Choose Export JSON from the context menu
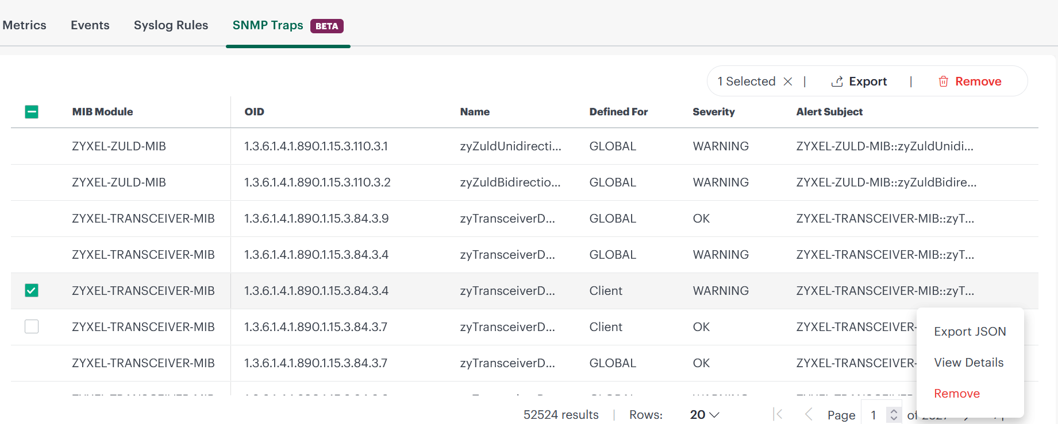The width and height of the screenshot is (1058, 424). (969, 332)
